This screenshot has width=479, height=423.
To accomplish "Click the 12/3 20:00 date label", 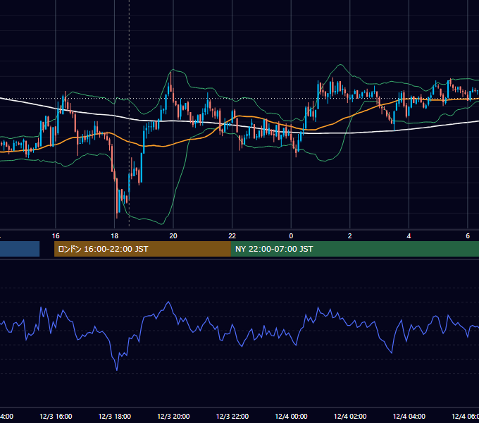I will (173, 416).
